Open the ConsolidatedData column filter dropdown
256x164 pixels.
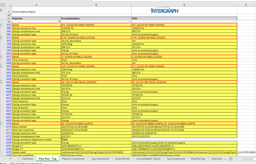tap(130, 22)
